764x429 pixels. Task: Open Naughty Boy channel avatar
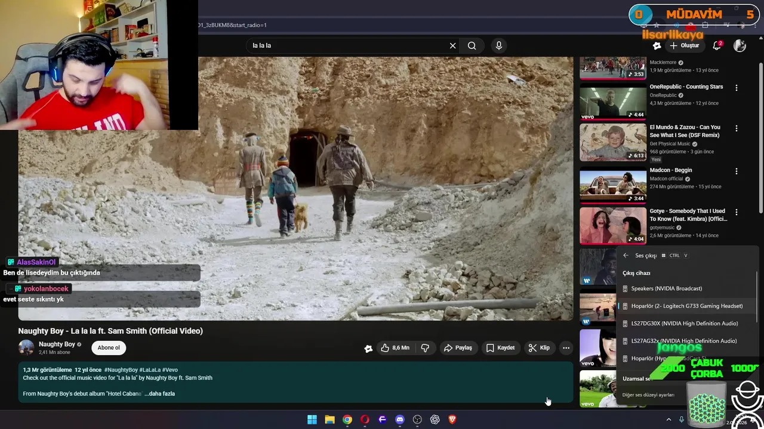point(26,348)
